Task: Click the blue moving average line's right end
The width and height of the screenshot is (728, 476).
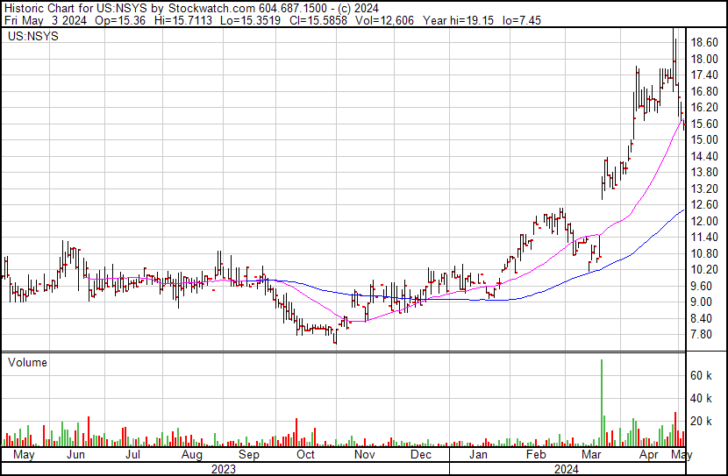Action: [x=683, y=210]
